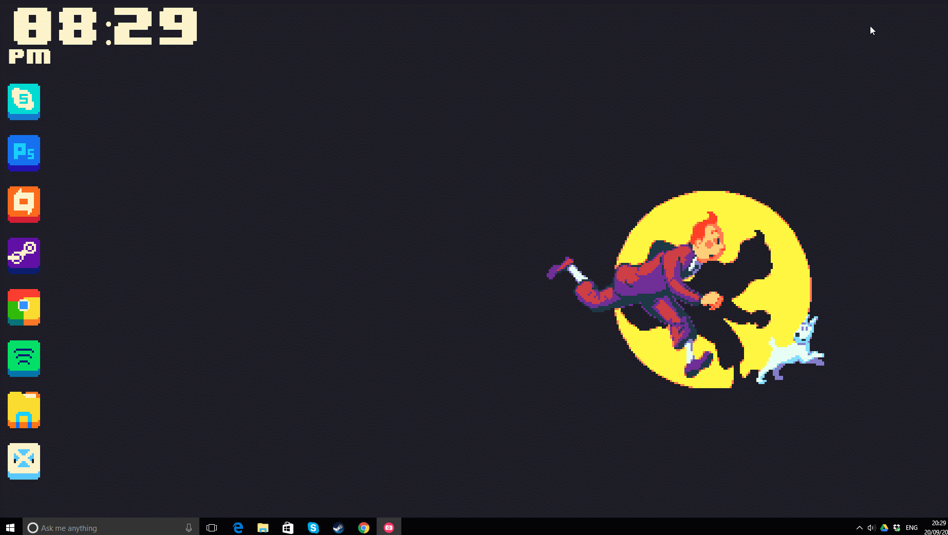Launch Photoshop from the desktop Ps icon
This screenshot has width=948, height=535.
click(x=24, y=152)
